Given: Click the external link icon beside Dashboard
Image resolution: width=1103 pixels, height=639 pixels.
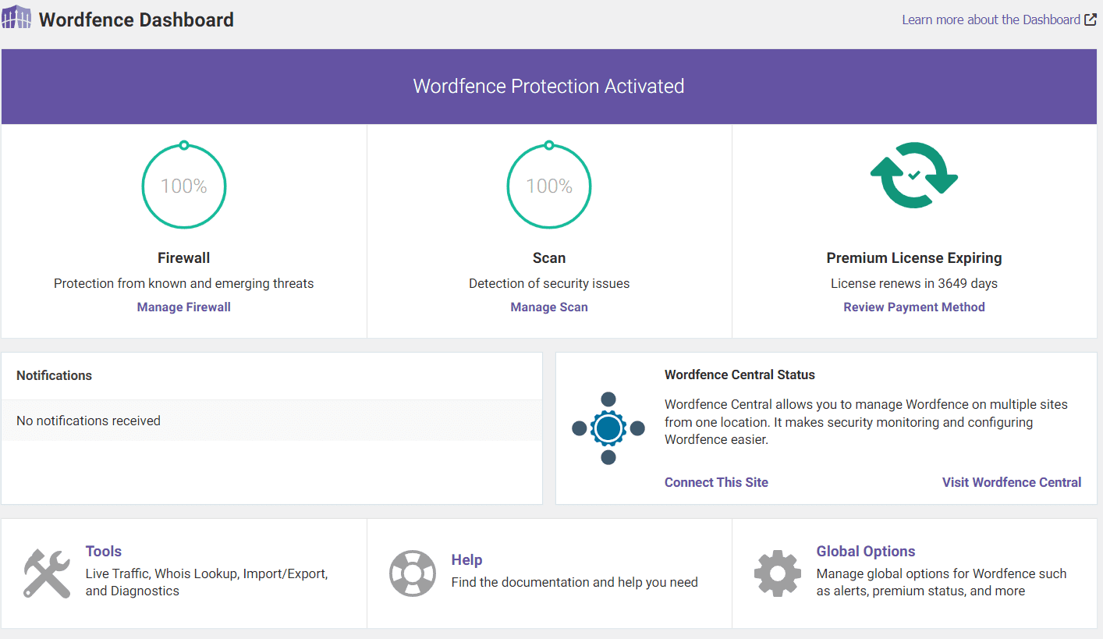Looking at the screenshot, I should (x=1090, y=20).
